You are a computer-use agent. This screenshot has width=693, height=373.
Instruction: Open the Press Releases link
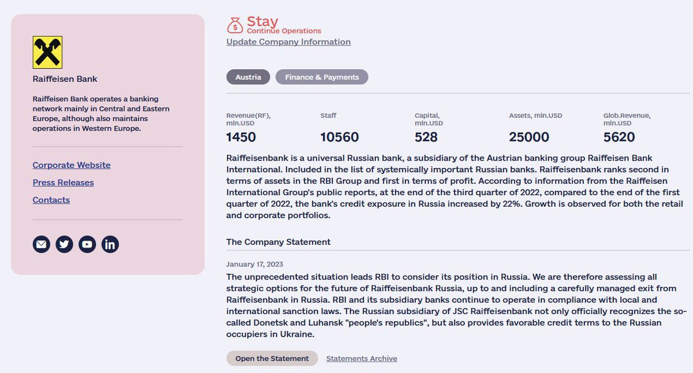(64, 182)
